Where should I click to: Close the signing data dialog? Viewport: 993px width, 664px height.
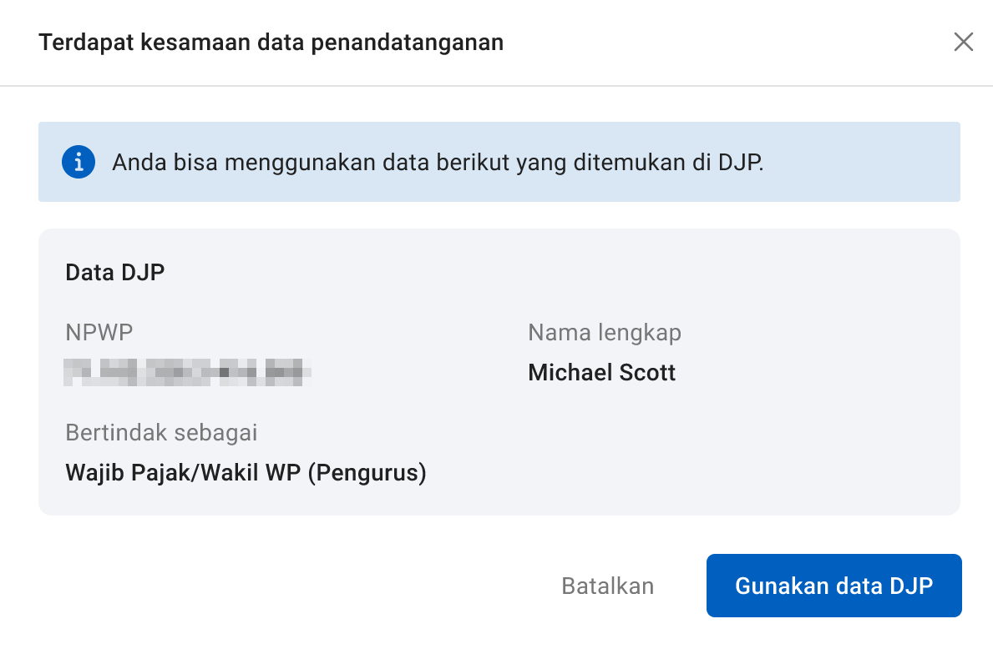pyautogui.click(x=963, y=43)
